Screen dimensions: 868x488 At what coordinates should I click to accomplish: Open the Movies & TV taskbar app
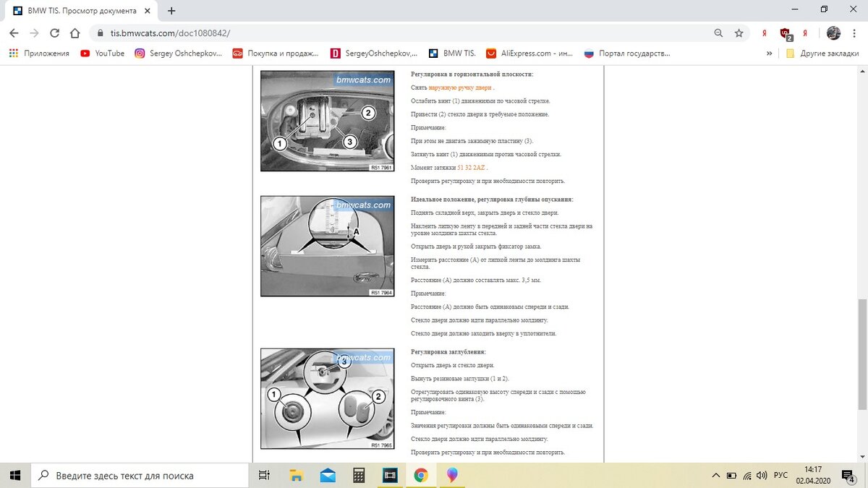(390, 475)
